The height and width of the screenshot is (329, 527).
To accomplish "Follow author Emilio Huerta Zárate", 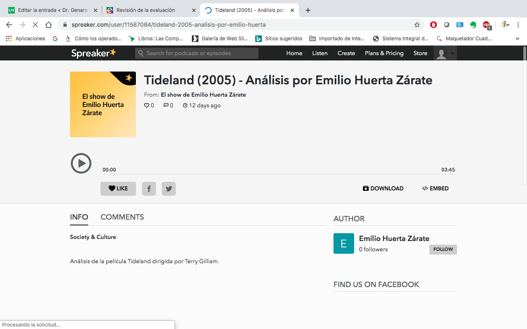I will tap(443, 249).
